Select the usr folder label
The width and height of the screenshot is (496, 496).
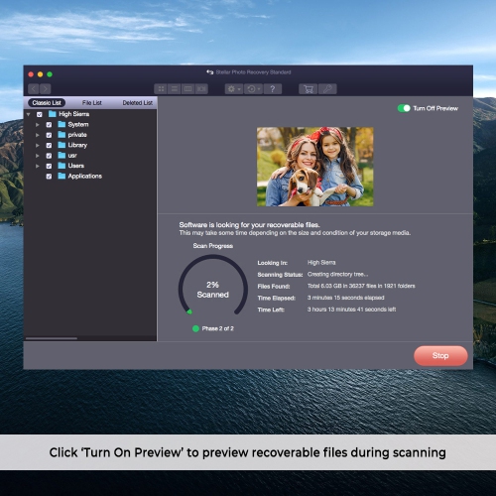pos(72,156)
